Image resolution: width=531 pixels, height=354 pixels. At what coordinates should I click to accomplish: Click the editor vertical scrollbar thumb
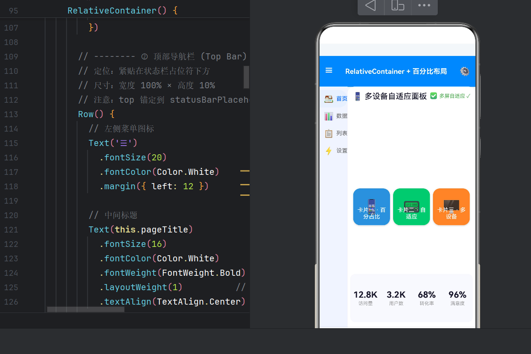(246, 77)
